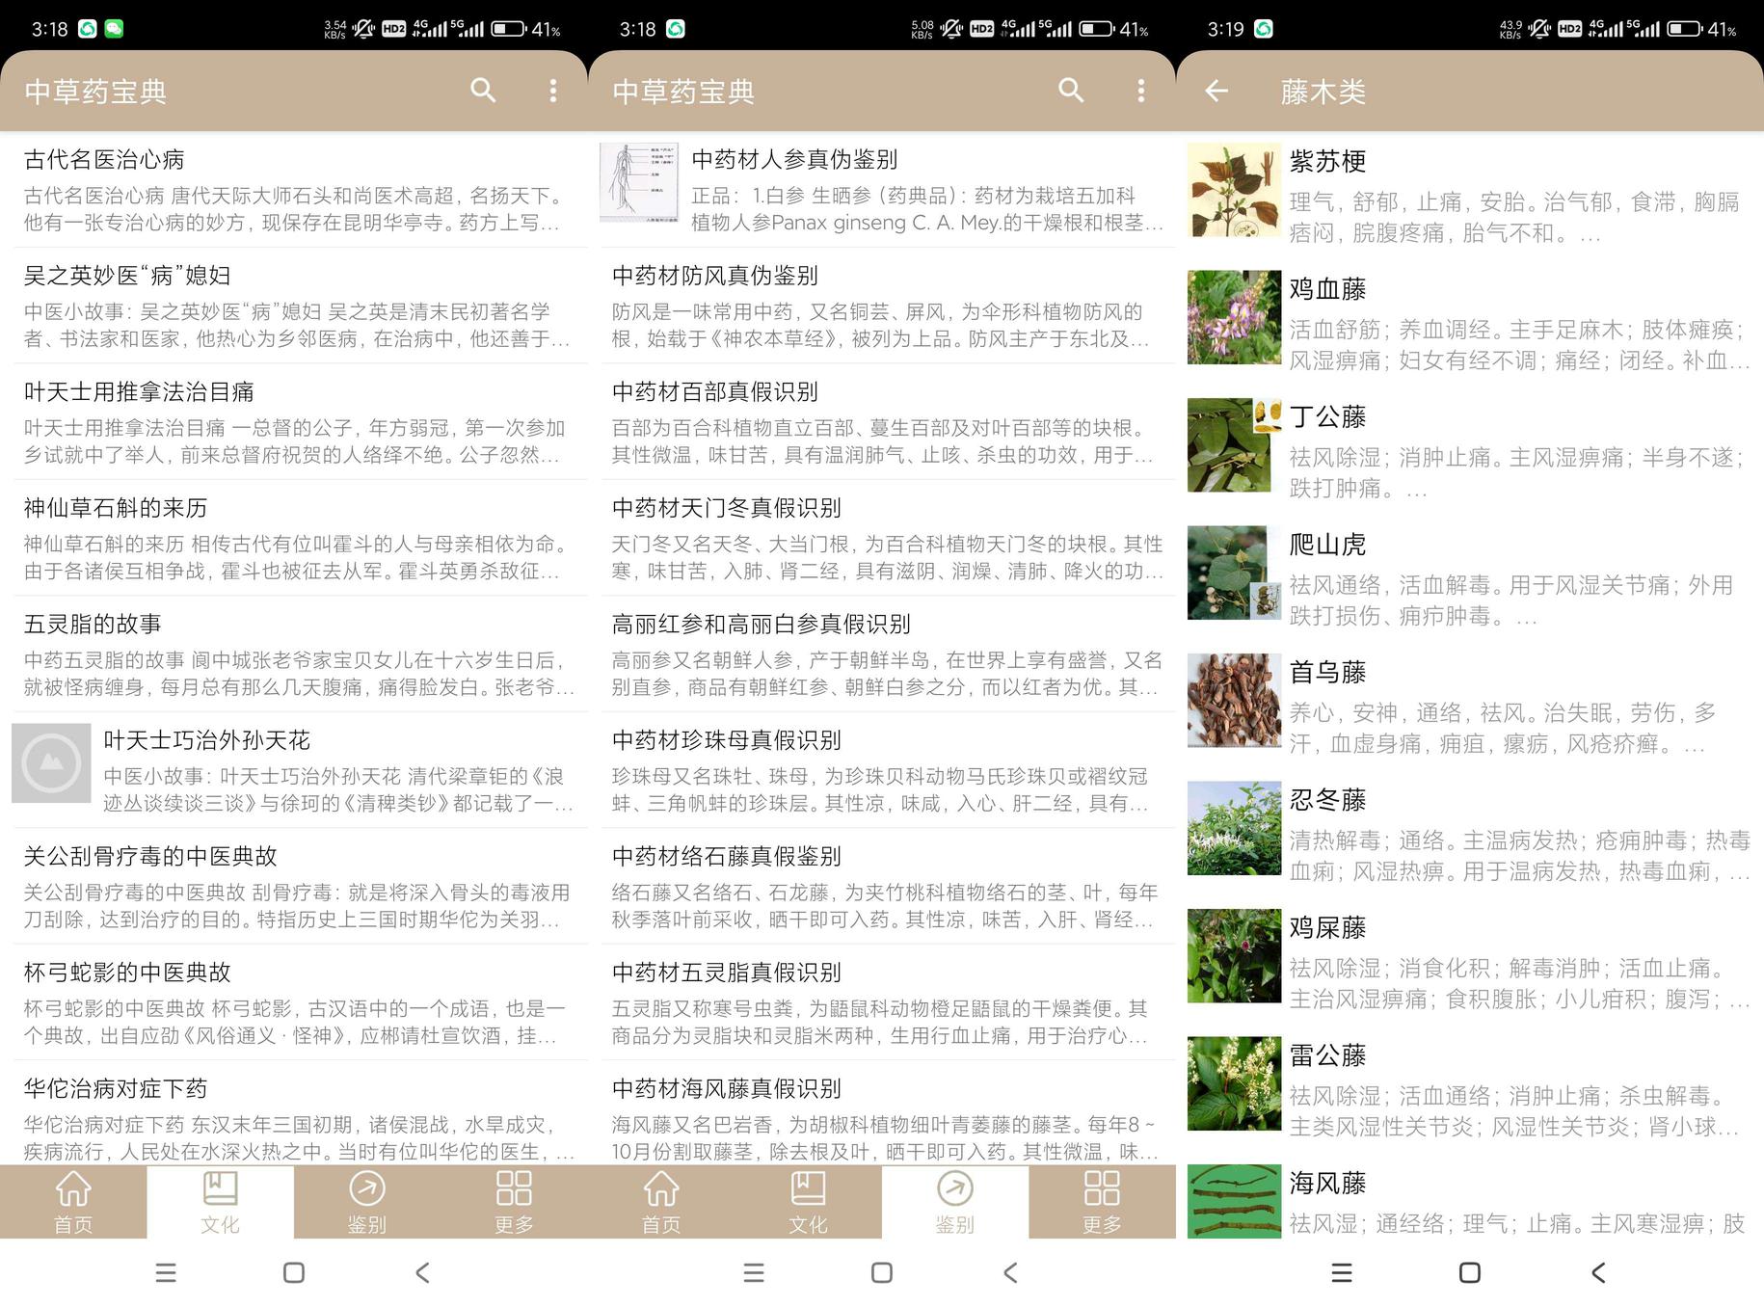Open the three-dot overflow menu in the middle screen

tap(1140, 91)
